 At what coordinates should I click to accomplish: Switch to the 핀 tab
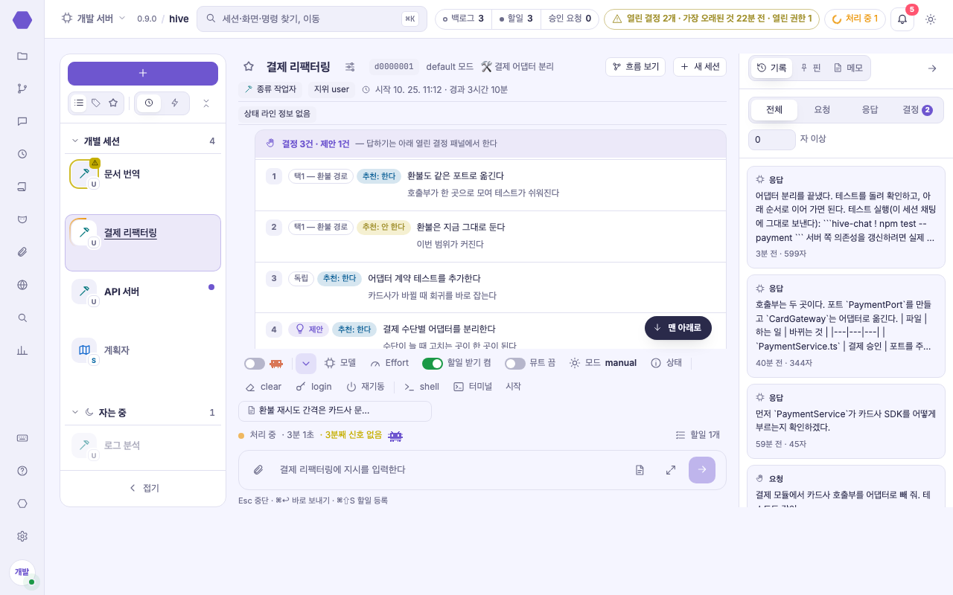[x=810, y=68]
